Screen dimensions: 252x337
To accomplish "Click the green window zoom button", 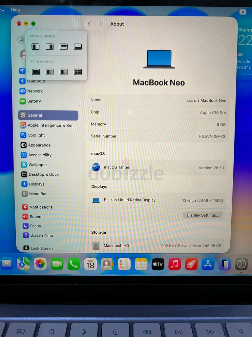I will [33, 24].
